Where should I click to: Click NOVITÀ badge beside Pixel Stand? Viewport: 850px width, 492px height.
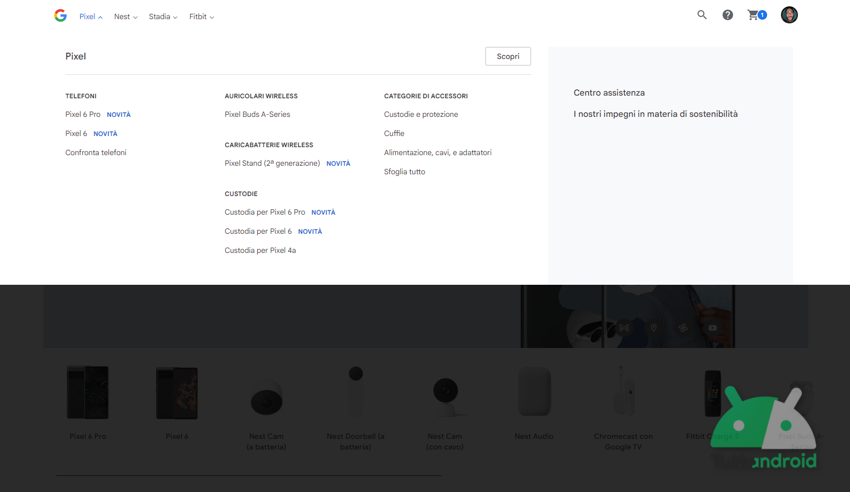[338, 164]
